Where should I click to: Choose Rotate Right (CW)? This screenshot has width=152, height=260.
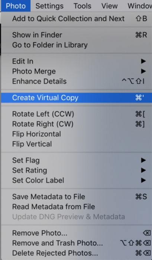(x=77, y=124)
